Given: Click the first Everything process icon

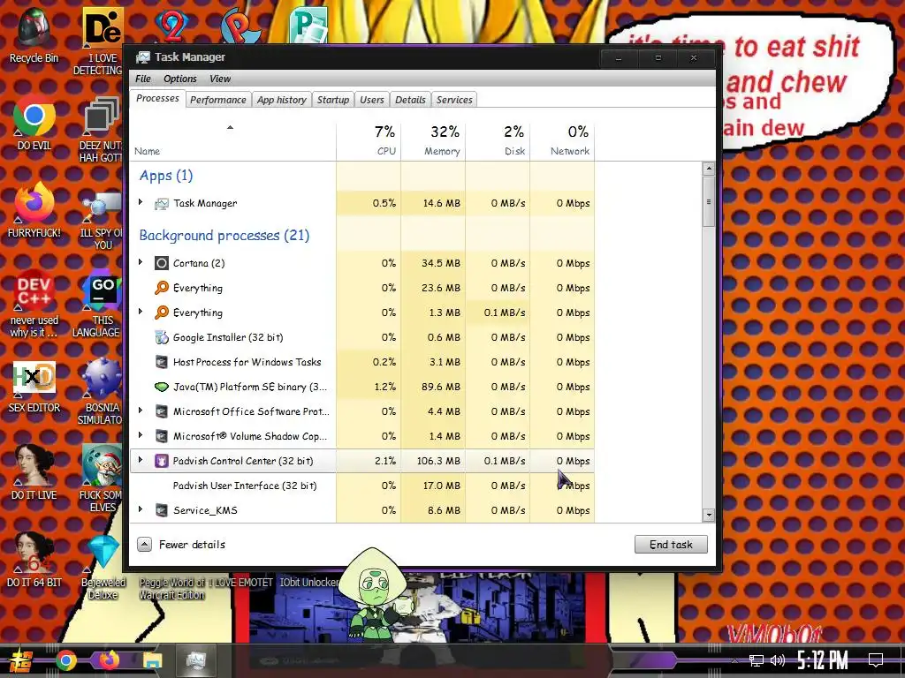Looking at the screenshot, I should [x=162, y=288].
